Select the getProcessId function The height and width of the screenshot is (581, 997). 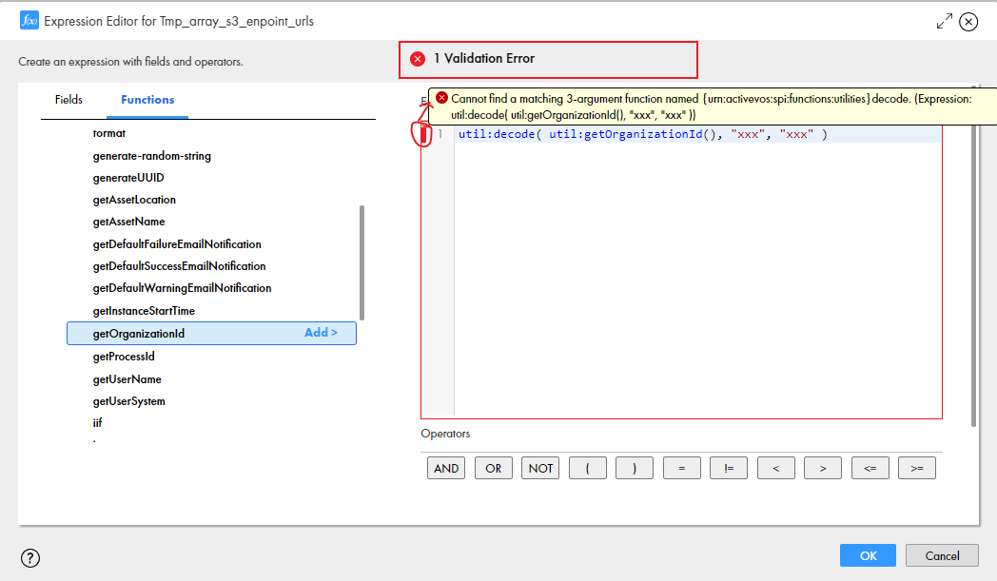pos(124,357)
